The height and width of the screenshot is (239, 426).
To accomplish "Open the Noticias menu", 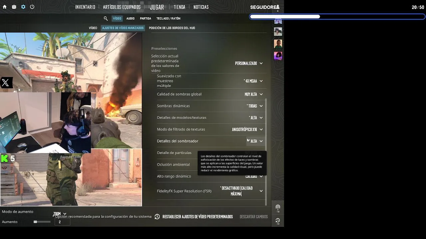I will 201,7.
